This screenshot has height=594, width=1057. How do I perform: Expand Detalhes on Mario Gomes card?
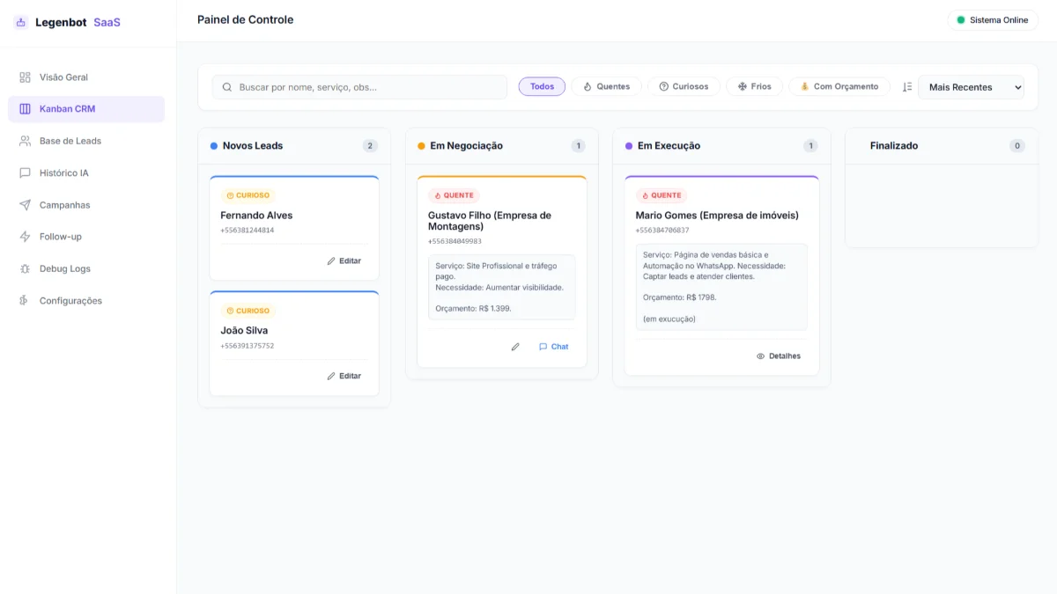[x=780, y=356]
